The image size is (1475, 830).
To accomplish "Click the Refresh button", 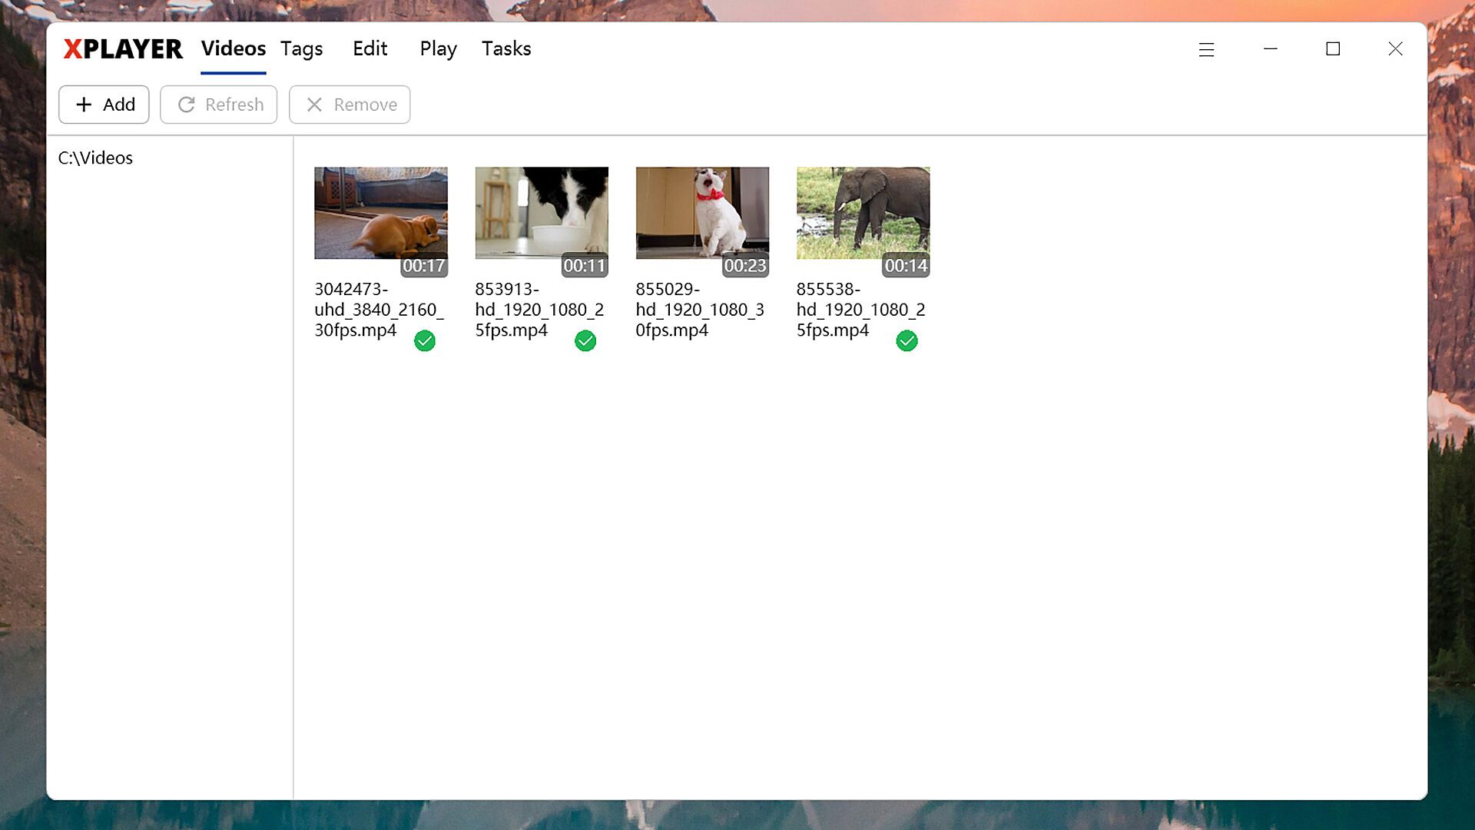I will point(219,105).
